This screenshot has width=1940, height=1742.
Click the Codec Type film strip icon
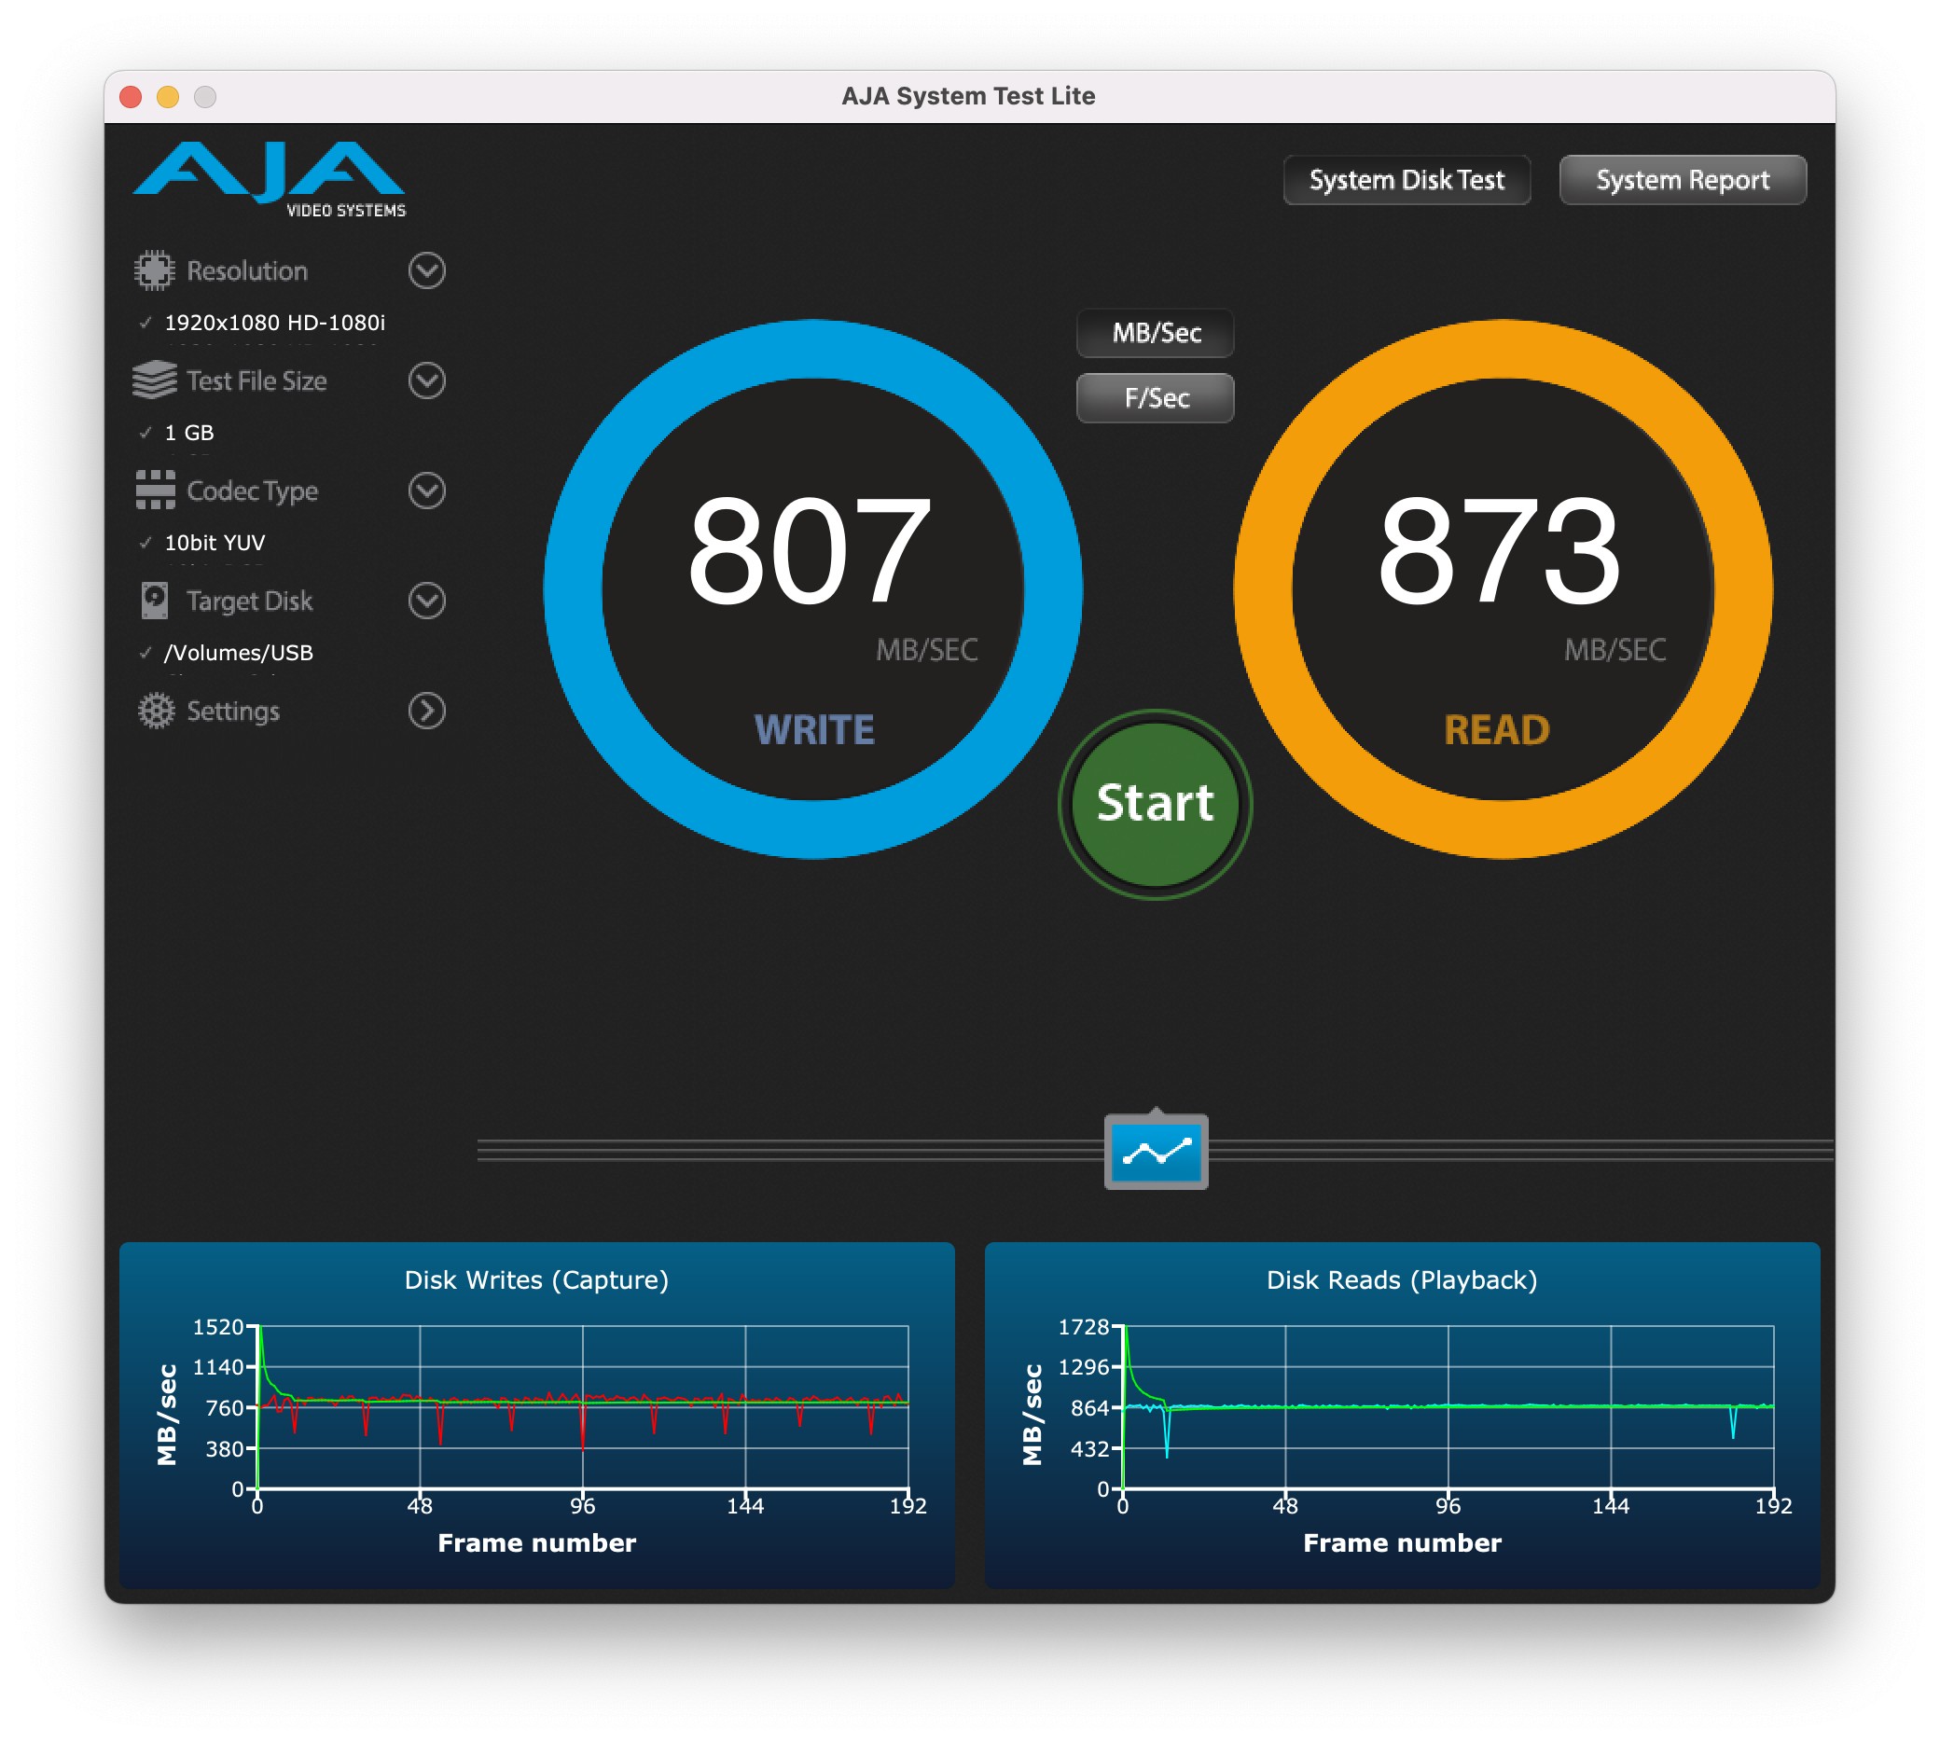point(154,491)
